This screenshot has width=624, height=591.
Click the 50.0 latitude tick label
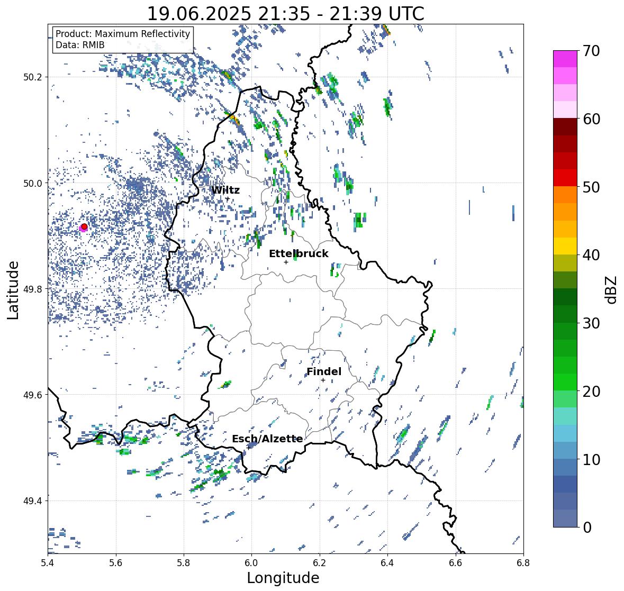pyautogui.click(x=33, y=184)
